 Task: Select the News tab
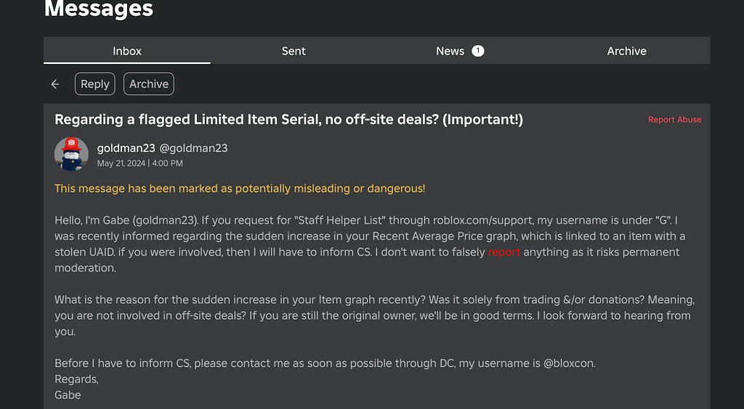(x=460, y=51)
